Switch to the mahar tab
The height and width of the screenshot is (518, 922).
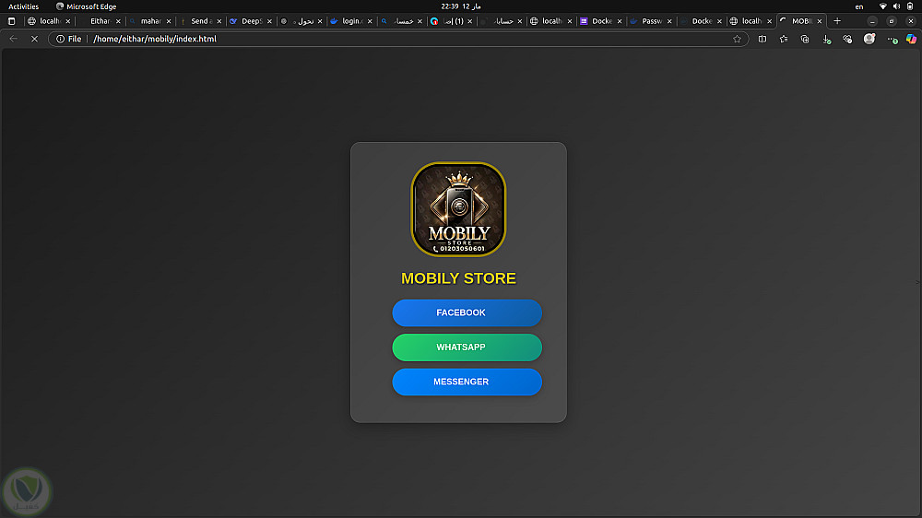150,21
